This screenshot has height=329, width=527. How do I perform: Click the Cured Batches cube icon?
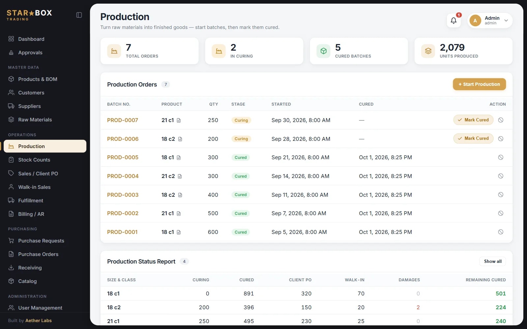(x=323, y=51)
